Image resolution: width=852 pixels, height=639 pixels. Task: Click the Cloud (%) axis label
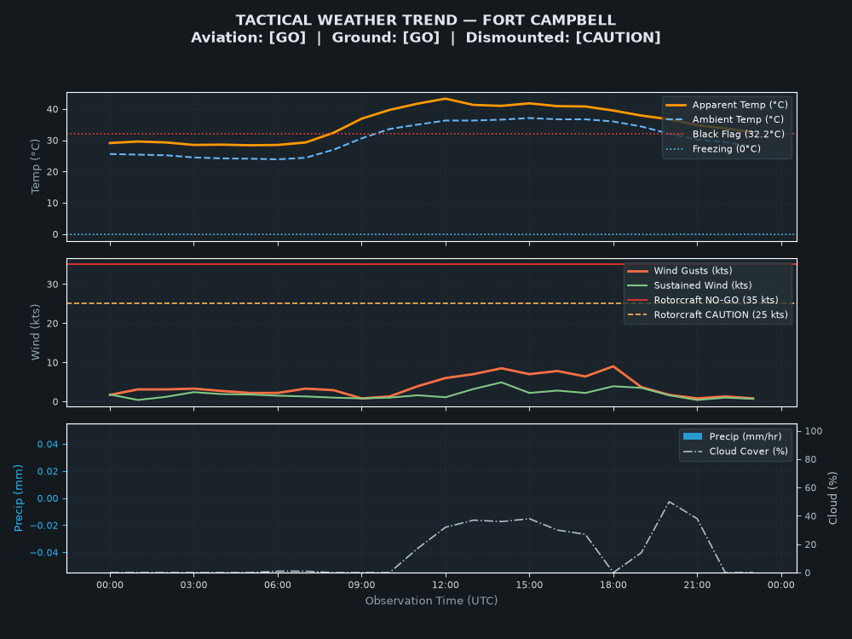pyautogui.click(x=832, y=498)
